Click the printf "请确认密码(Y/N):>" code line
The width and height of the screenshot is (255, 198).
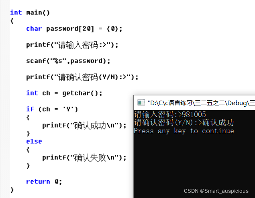point(82,77)
